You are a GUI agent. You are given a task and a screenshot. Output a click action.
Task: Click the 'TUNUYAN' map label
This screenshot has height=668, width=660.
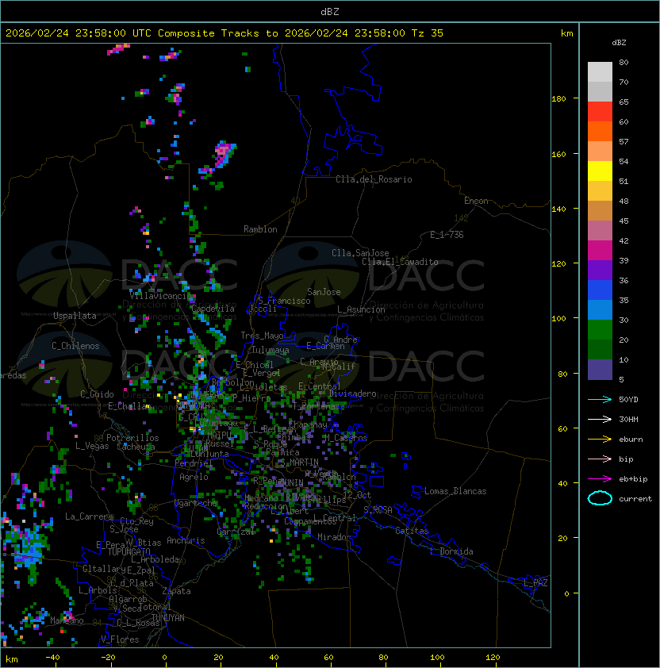(168, 618)
